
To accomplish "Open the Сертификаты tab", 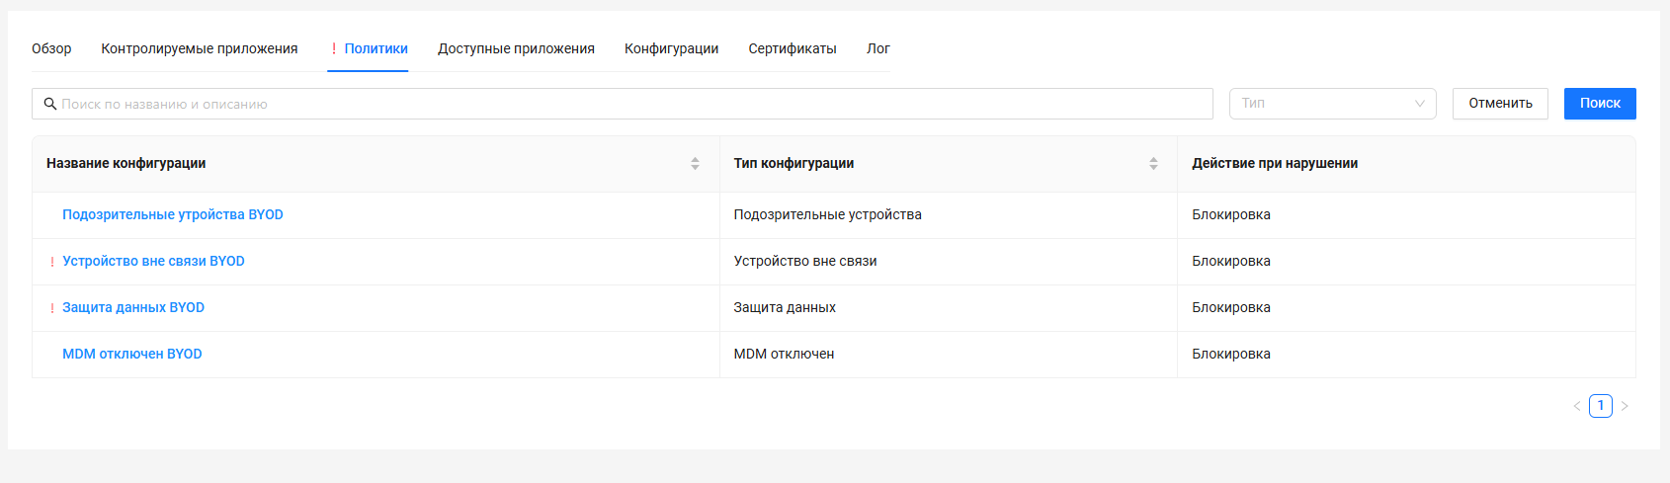I will tap(793, 48).
